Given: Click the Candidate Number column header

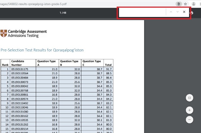Looking at the screenshot, I should point(18,63).
